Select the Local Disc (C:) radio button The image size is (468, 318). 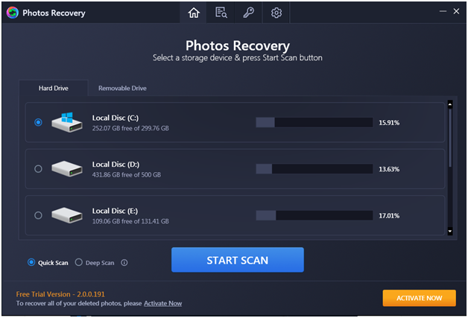(x=38, y=122)
